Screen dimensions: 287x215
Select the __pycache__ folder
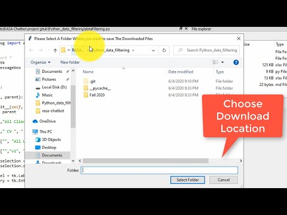coord(100,88)
